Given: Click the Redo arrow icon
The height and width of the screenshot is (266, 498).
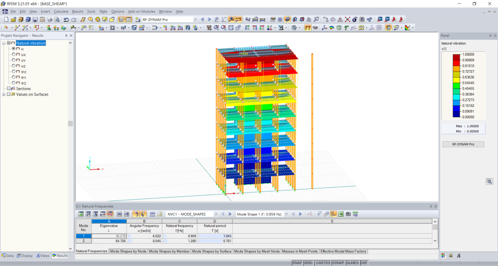Looking at the screenshot, I should [x=73, y=20].
